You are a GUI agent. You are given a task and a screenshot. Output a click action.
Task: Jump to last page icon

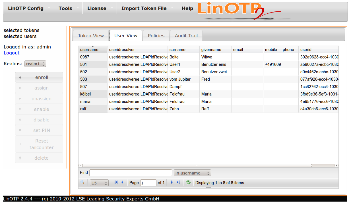tap(178, 182)
